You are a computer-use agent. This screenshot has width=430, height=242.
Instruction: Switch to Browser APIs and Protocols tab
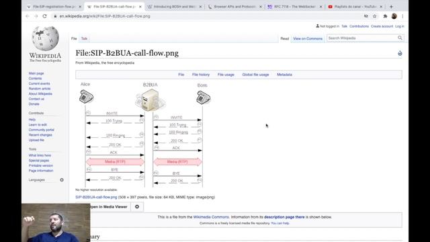click(x=234, y=7)
